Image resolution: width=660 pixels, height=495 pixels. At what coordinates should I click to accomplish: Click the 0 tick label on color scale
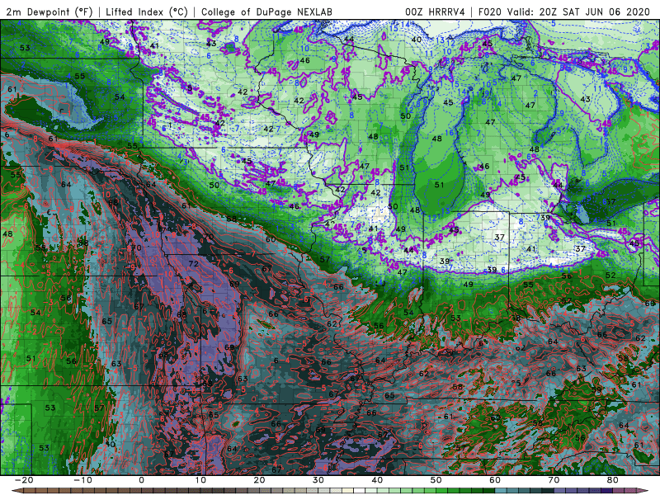141,480
